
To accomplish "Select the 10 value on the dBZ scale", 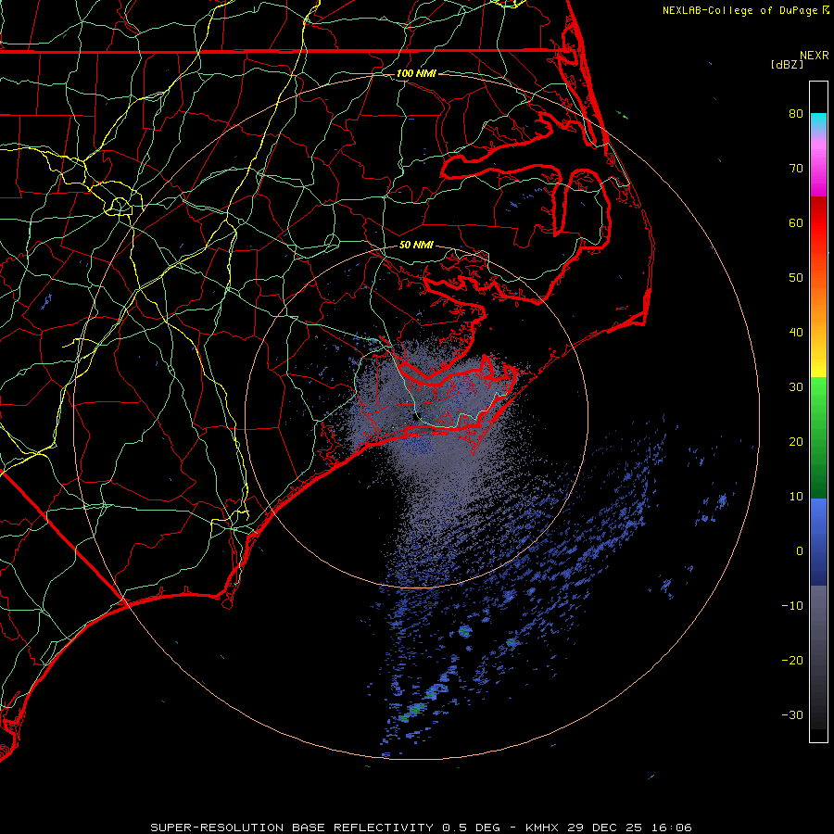I will pos(796,497).
